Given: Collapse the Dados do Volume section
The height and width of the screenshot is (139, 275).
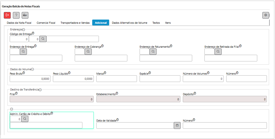Looking at the screenshot, I should click(x=32, y=69).
